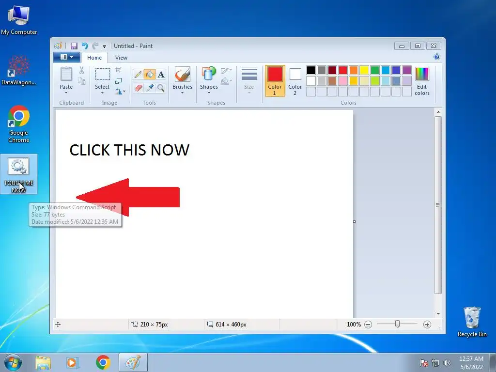Viewport: 496px width, 372px height.
Task: Pick the purple color swatch
Action: (x=407, y=70)
